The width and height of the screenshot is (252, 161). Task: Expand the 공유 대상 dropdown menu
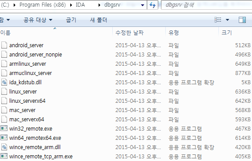(38, 20)
